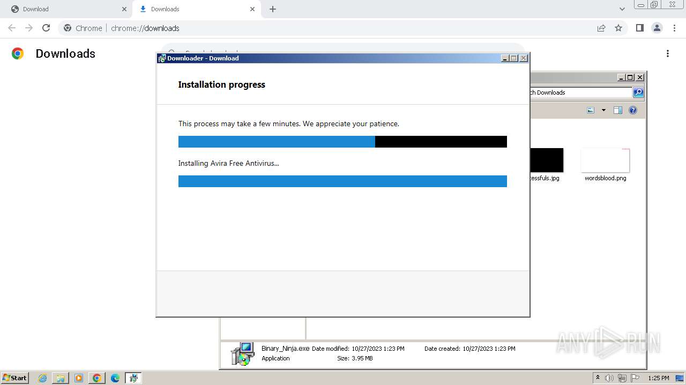Close the Downloader window
The width and height of the screenshot is (686, 385).
[x=524, y=58]
